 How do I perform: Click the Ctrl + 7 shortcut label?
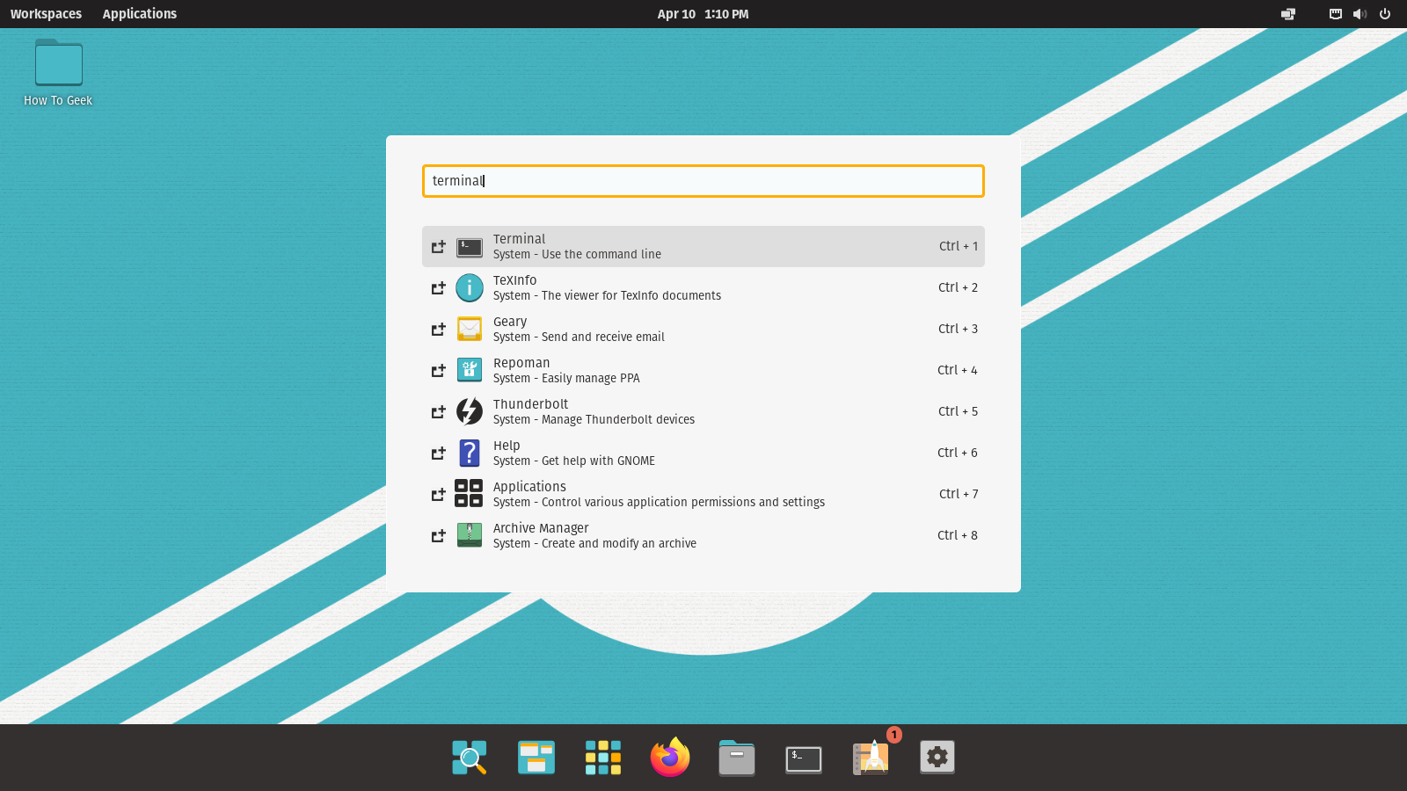pyautogui.click(x=959, y=494)
